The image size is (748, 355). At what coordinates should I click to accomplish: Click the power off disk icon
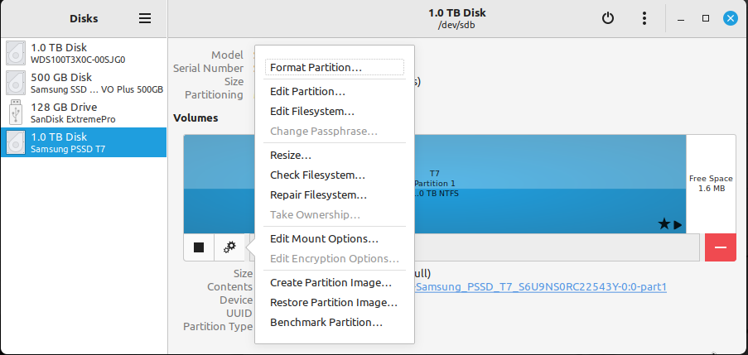607,18
